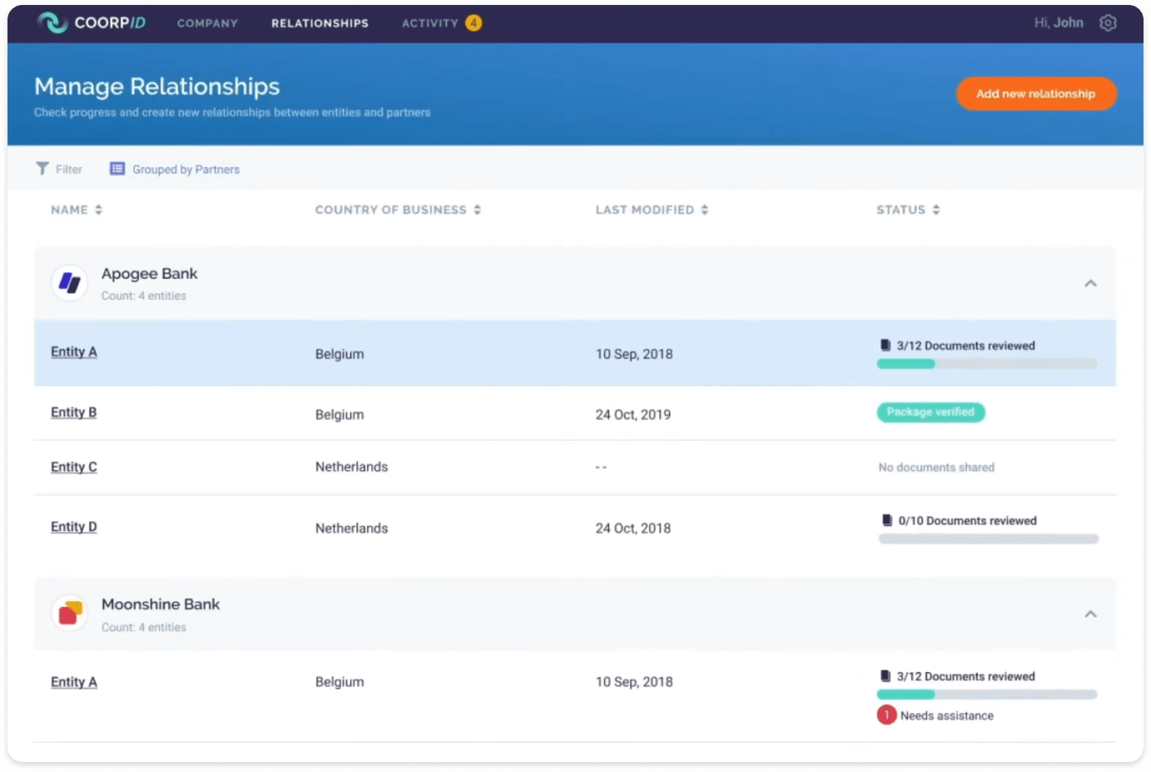Open Entity B details

coord(73,412)
